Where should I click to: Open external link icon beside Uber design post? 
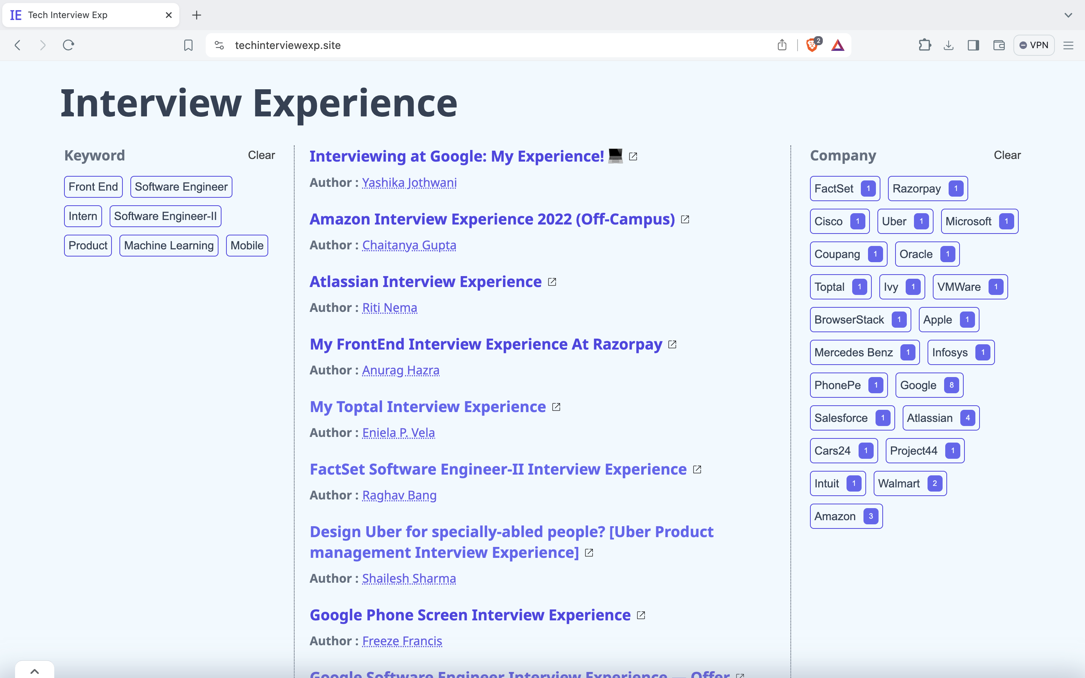point(589,553)
